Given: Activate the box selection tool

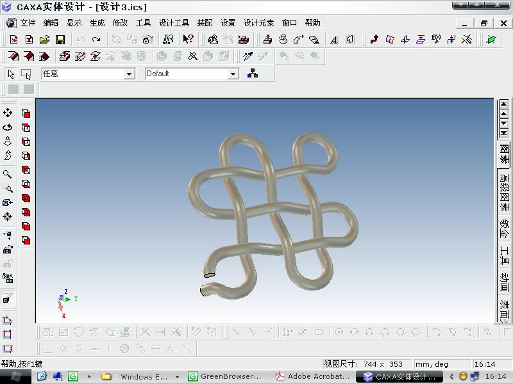Looking at the screenshot, I should (x=26, y=74).
